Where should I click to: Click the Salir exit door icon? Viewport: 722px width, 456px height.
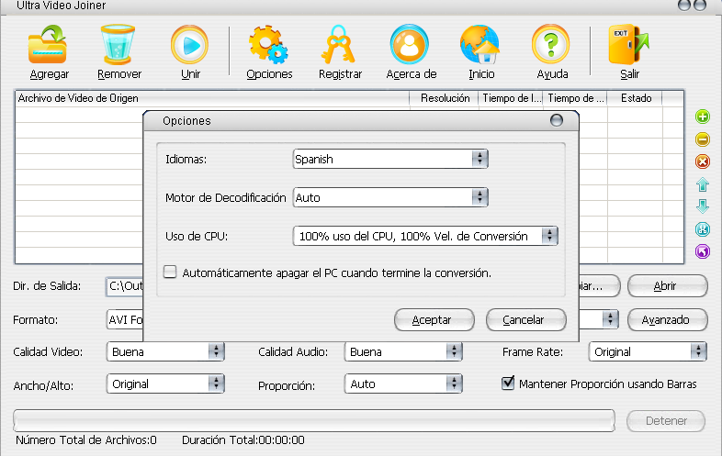pyautogui.click(x=628, y=45)
